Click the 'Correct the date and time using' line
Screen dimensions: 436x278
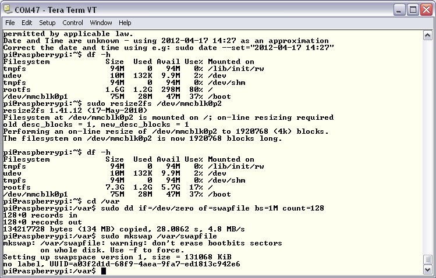(168, 48)
